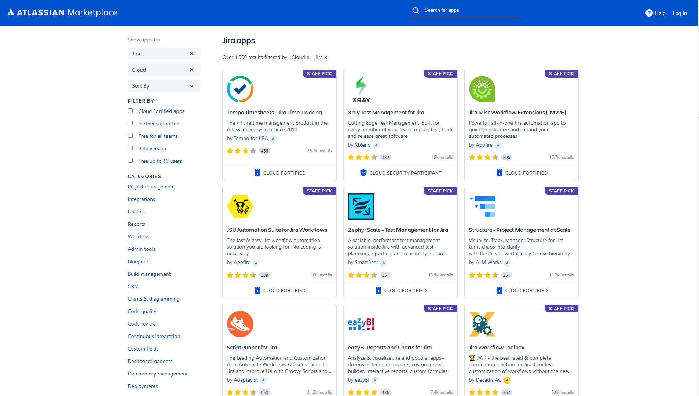Open the Sort By dropdown
The width and height of the screenshot is (699, 396).
[164, 86]
